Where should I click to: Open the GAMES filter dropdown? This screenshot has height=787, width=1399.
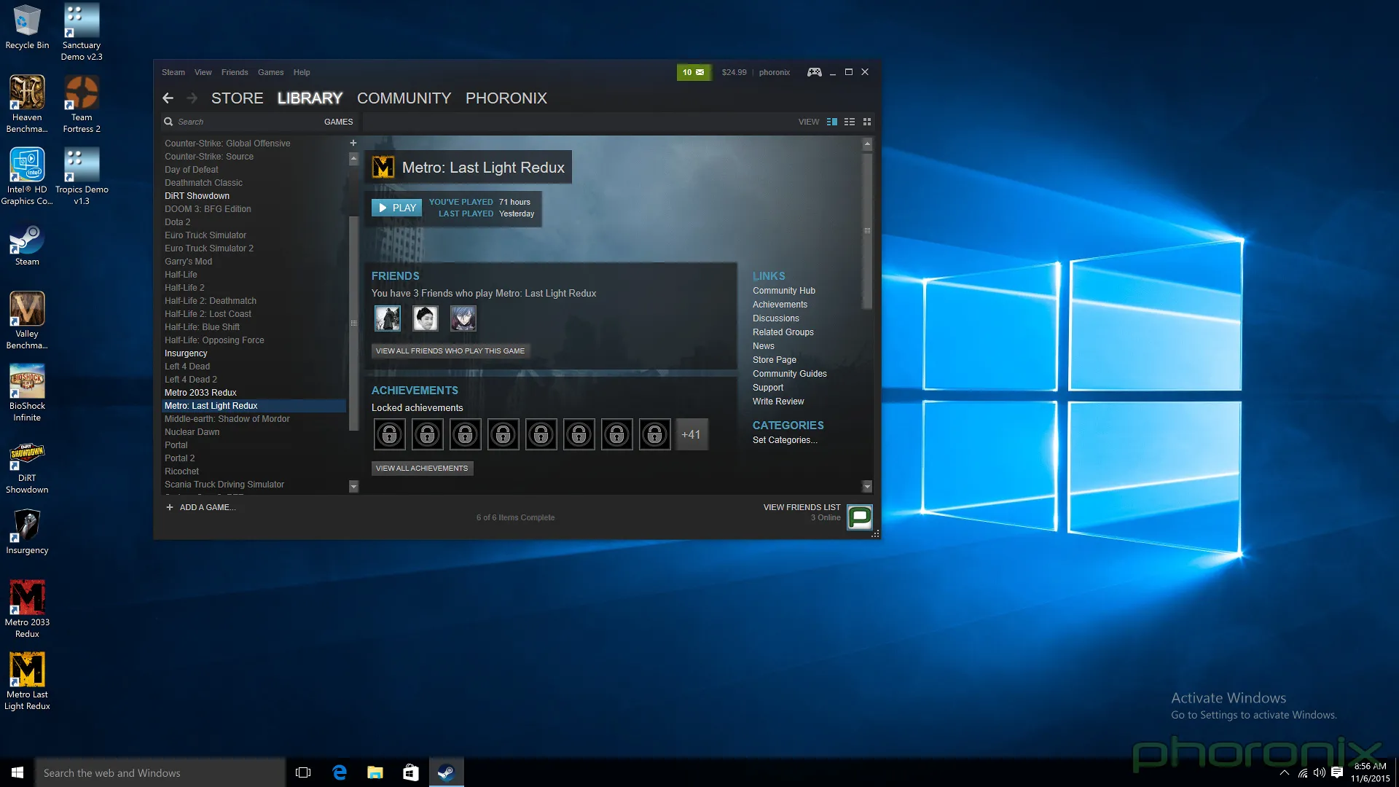pyautogui.click(x=338, y=122)
